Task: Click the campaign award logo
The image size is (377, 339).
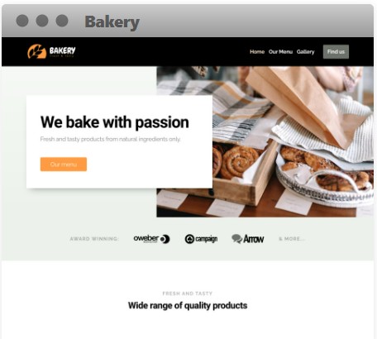Action: [201, 239]
